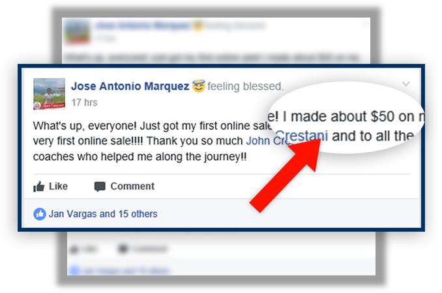Screen dimensions: 442x293
Task: Click the blurred likes summary at bottom
Action: pyautogui.click(x=120, y=271)
